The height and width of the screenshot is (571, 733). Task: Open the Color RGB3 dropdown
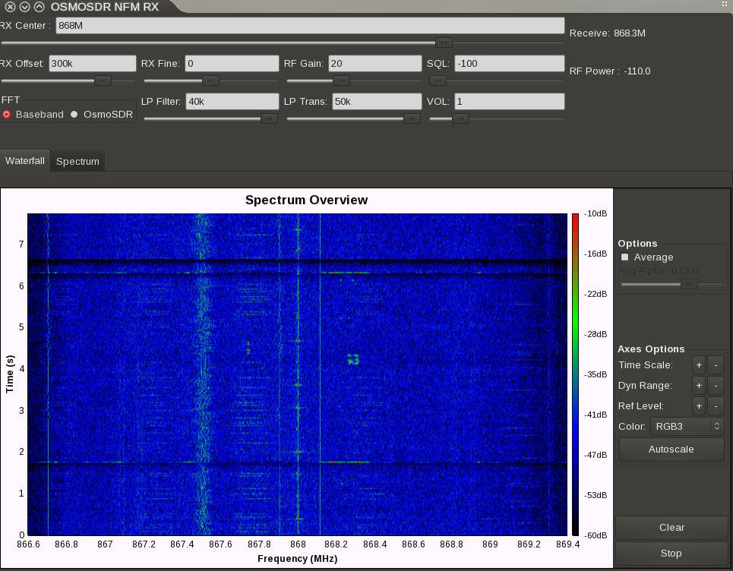(686, 427)
